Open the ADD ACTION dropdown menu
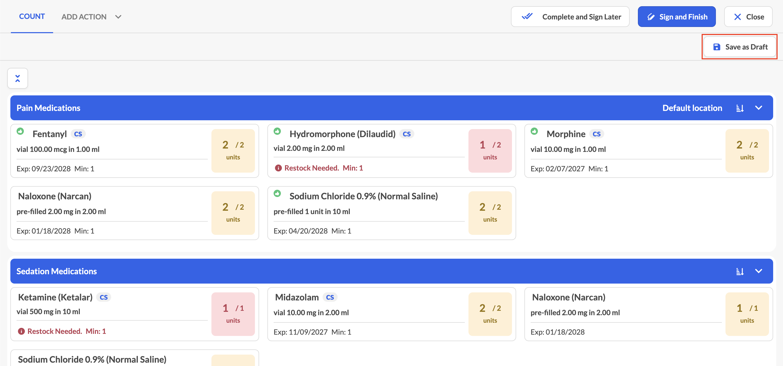 91,17
